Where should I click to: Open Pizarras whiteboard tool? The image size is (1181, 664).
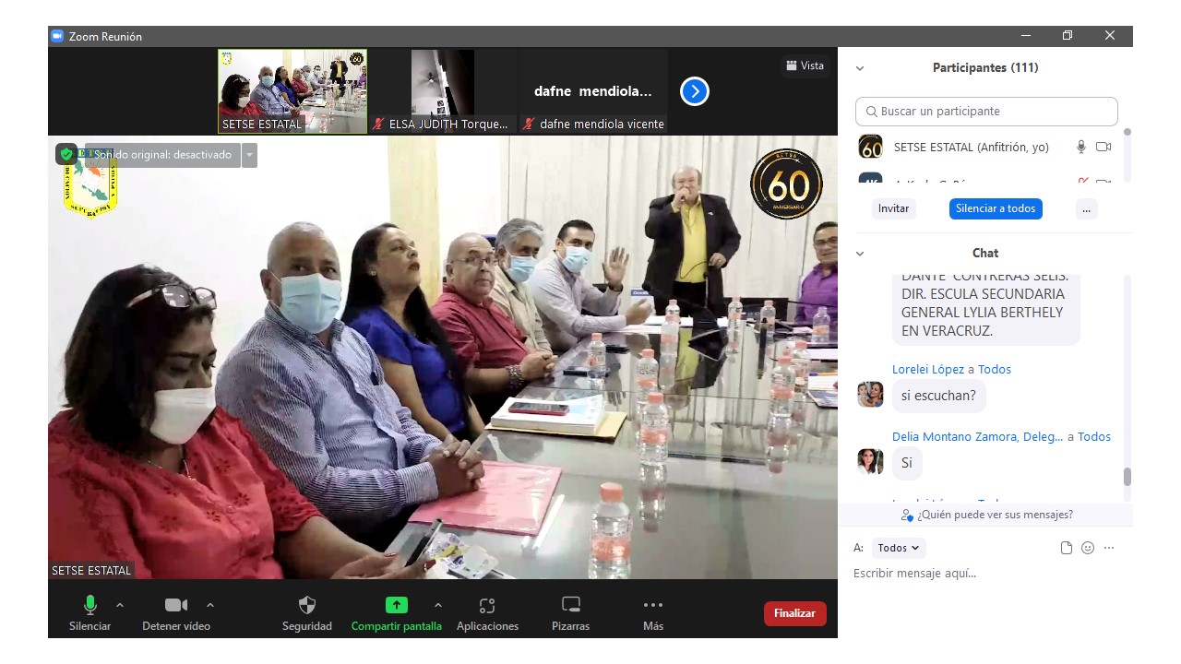pos(570,606)
